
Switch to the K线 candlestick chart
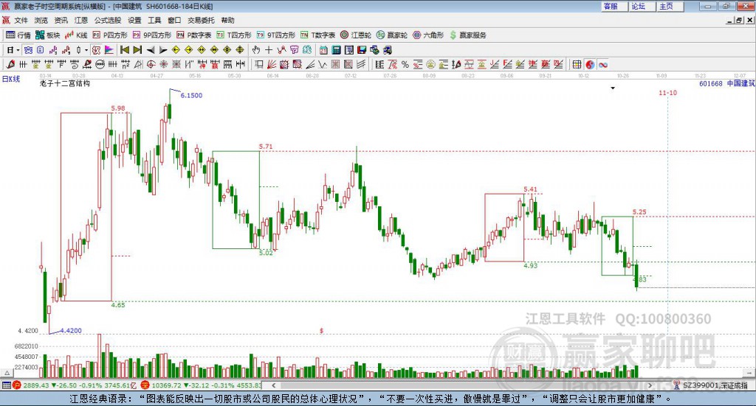pyautogui.click(x=76, y=35)
